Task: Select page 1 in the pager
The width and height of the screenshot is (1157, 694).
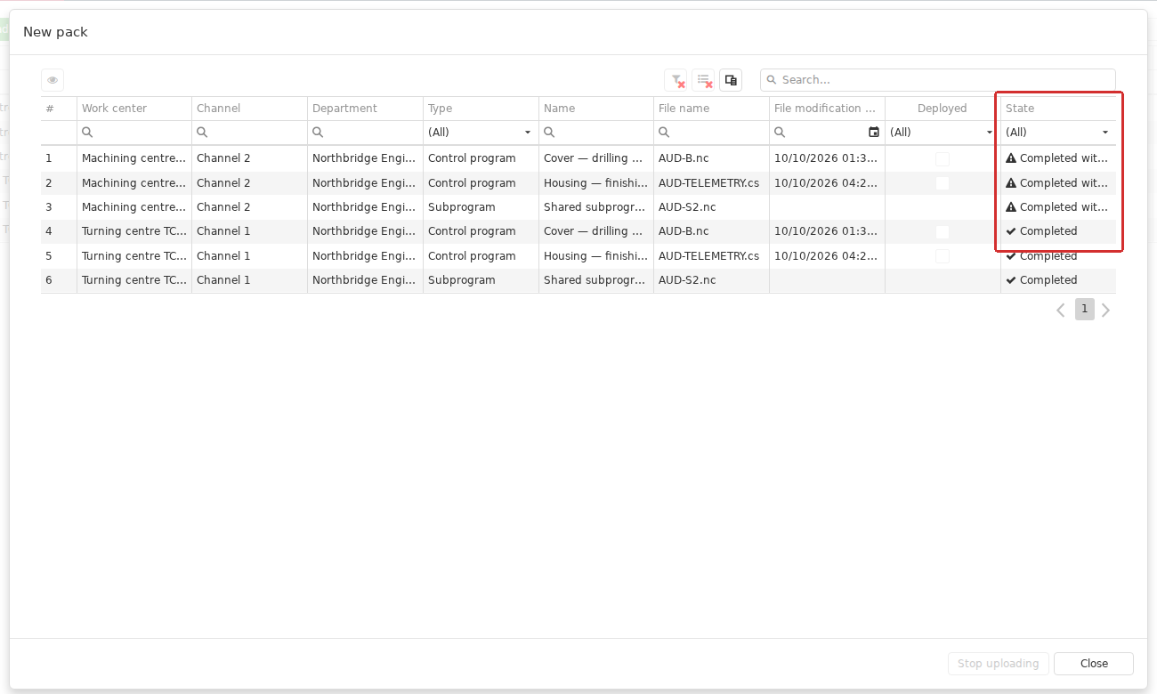Action: (1084, 310)
